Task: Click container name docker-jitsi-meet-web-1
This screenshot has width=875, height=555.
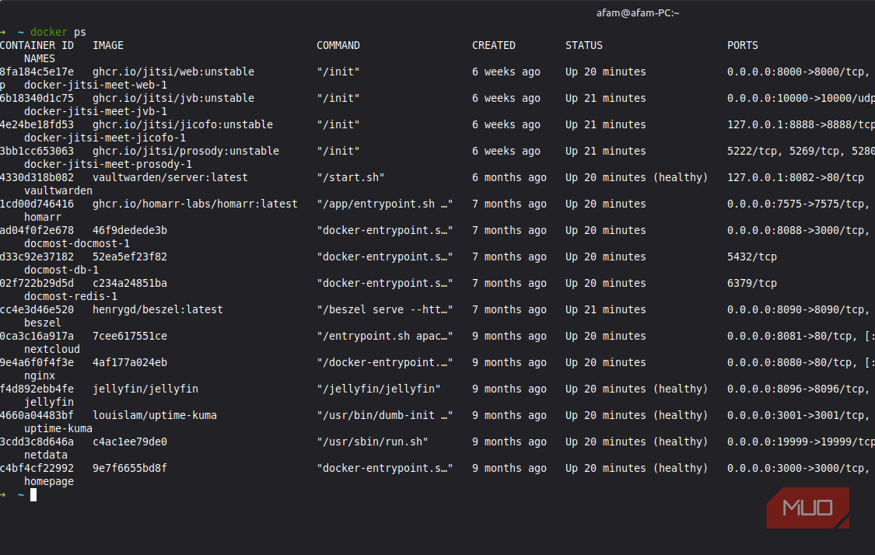Action: pyautogui.click(x=96, y=85)
